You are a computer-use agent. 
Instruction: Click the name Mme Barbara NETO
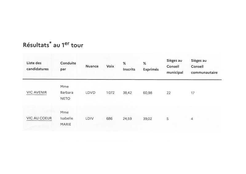(67, 92)
